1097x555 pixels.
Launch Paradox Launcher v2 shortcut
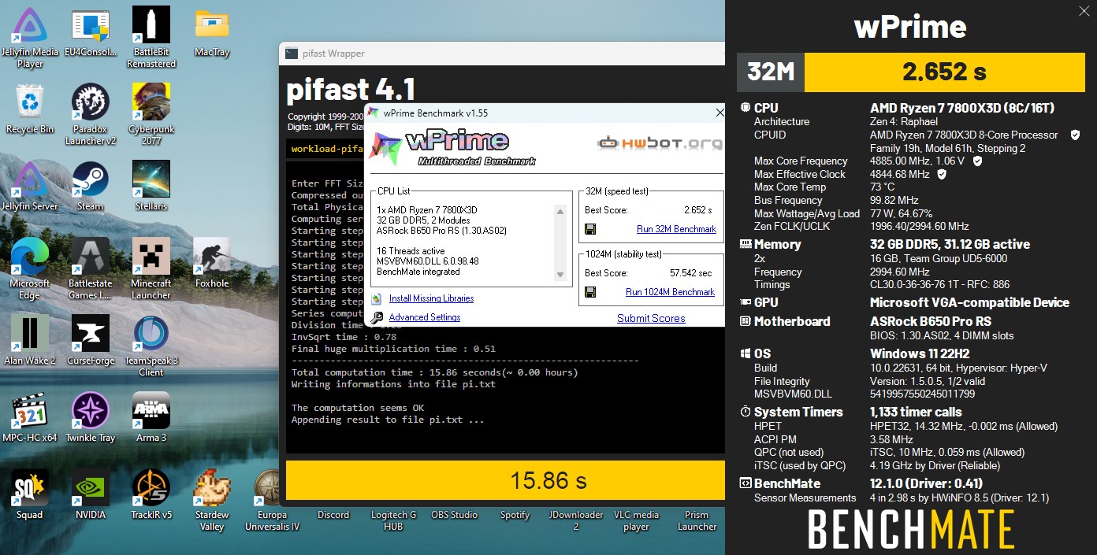click(91, 115)
